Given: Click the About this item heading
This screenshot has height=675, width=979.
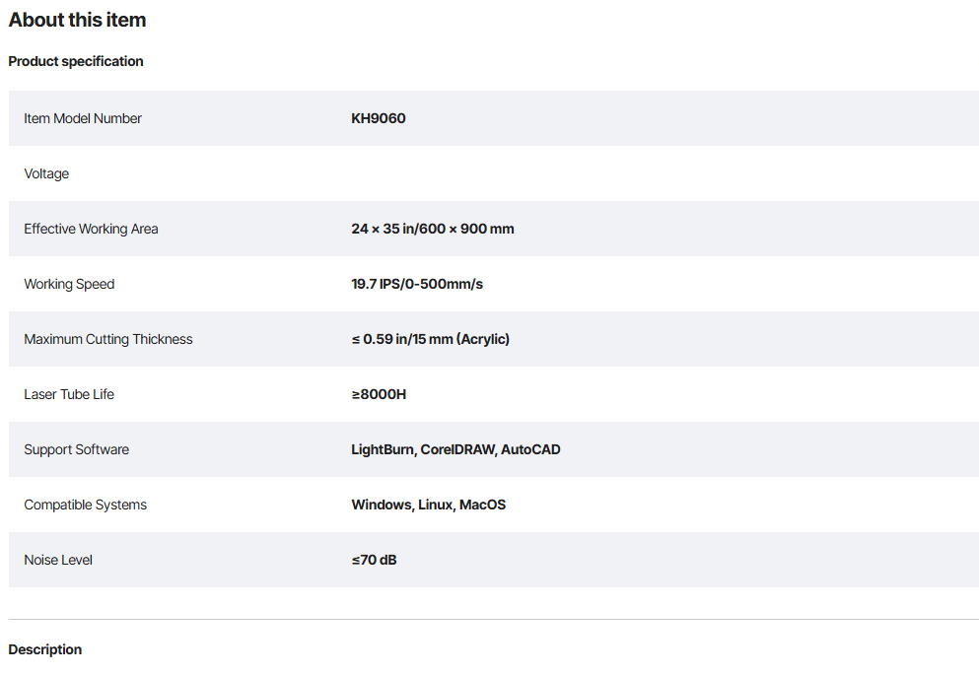Looking at the screenshot, I should coord(77,20).
